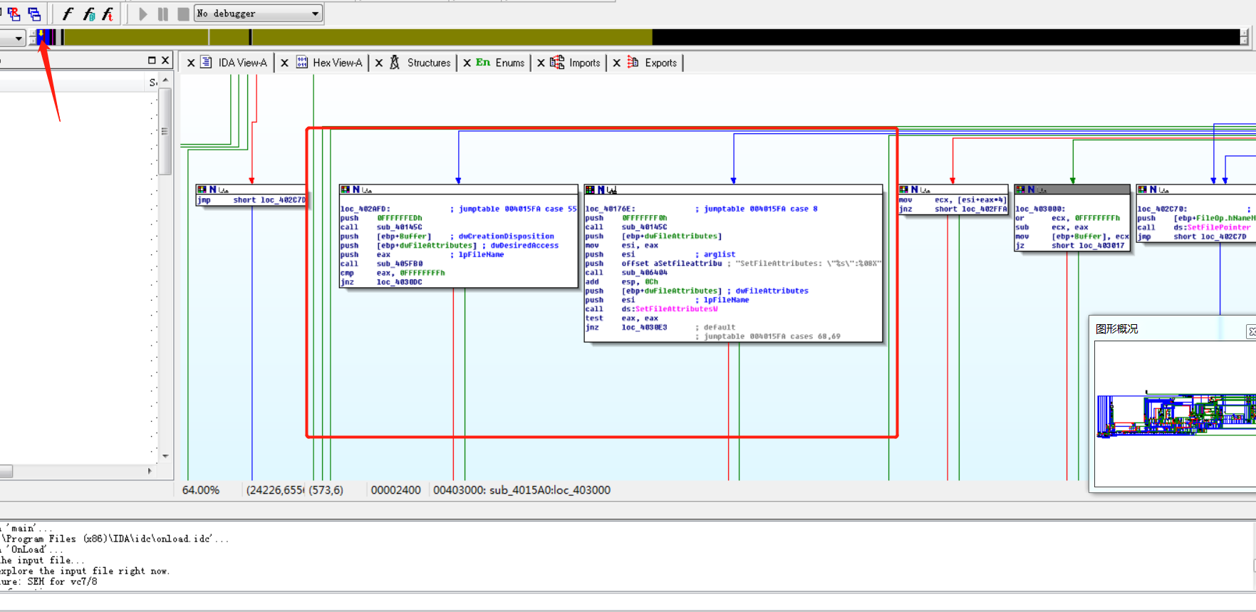This screenshot has height=612, width=1256.
Task: Click the left panel scrollbar up arrow
Action: click(165, 81)
